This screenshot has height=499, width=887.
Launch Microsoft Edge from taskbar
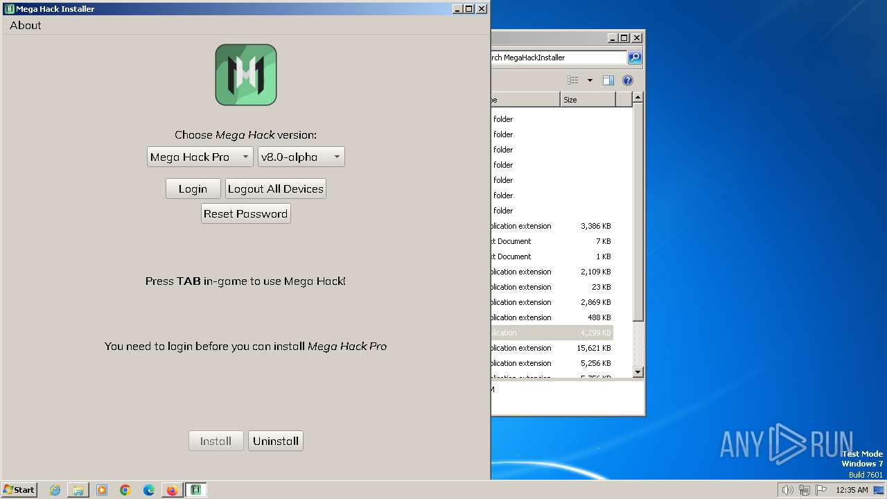coord(149,490)
